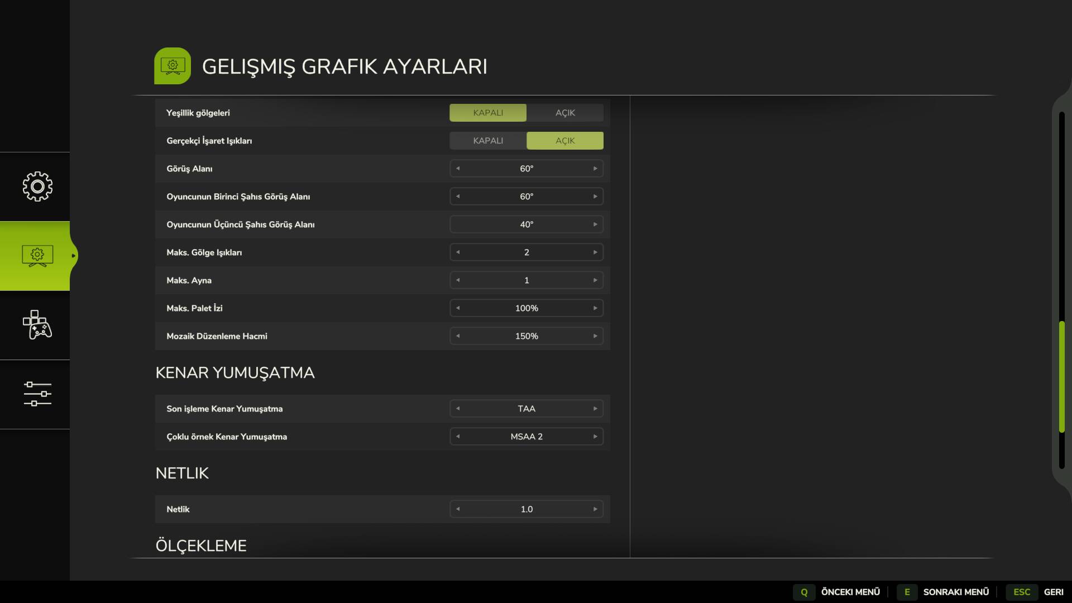Set Yeşillik gölgeleri to AÇIK
Viewport: 1072px width, 603px height.
point(564,113)
